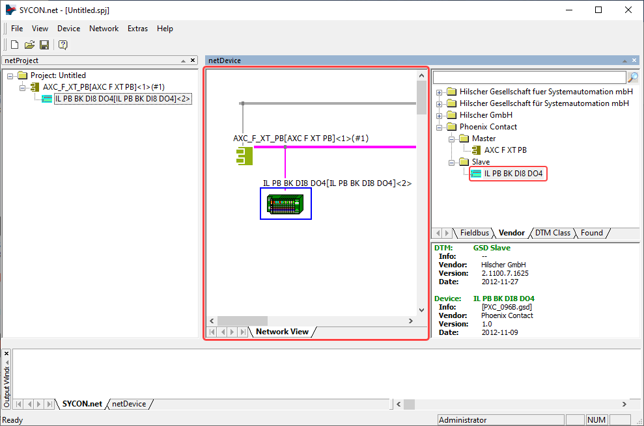Open the Device menu

pos(68,29)
